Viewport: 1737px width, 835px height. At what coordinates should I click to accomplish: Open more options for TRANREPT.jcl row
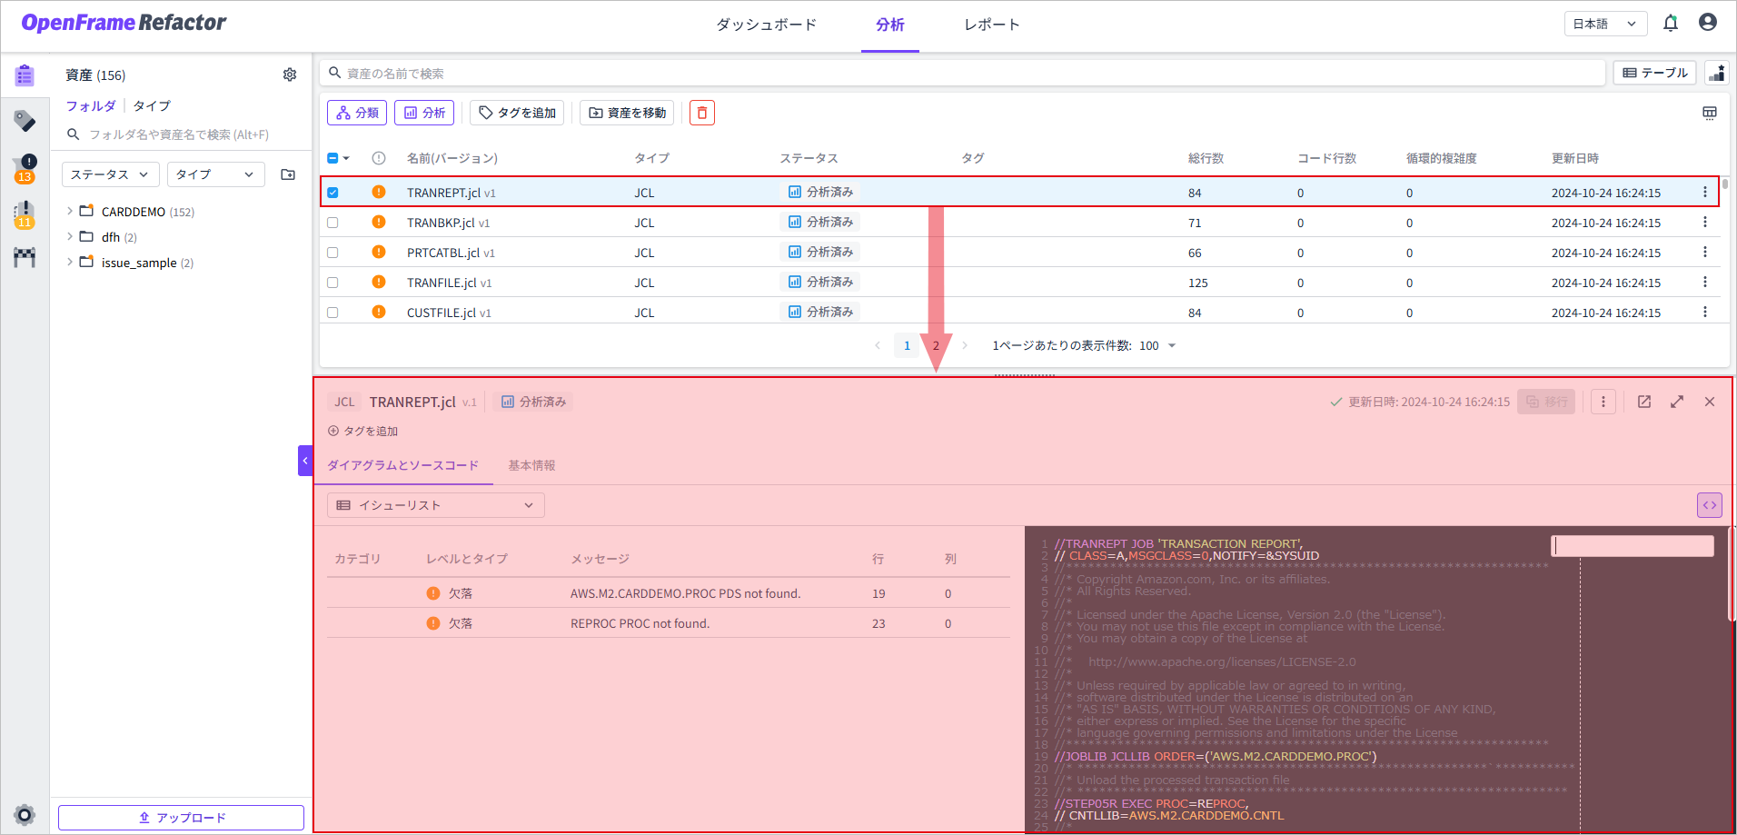(1705, 192)
